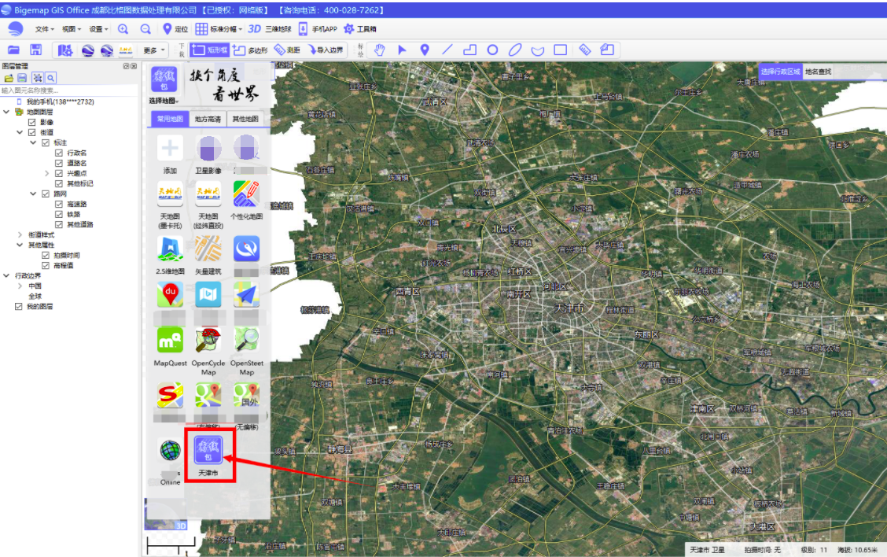Image resolution: width=887 pixels, height=557 pixels.
Task: Open the 设置 menu
Action: tap(98, 29)
